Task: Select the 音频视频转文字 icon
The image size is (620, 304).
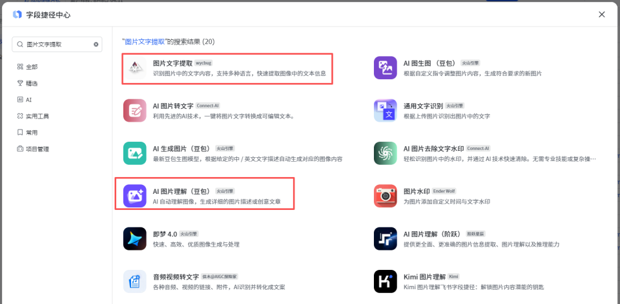Action: click(x=135, y=281)
